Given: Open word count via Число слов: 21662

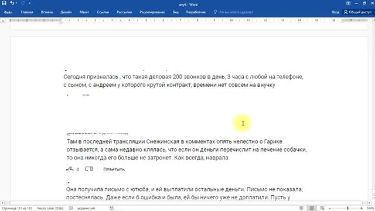Looking at the screenshot, I should 50,209.
